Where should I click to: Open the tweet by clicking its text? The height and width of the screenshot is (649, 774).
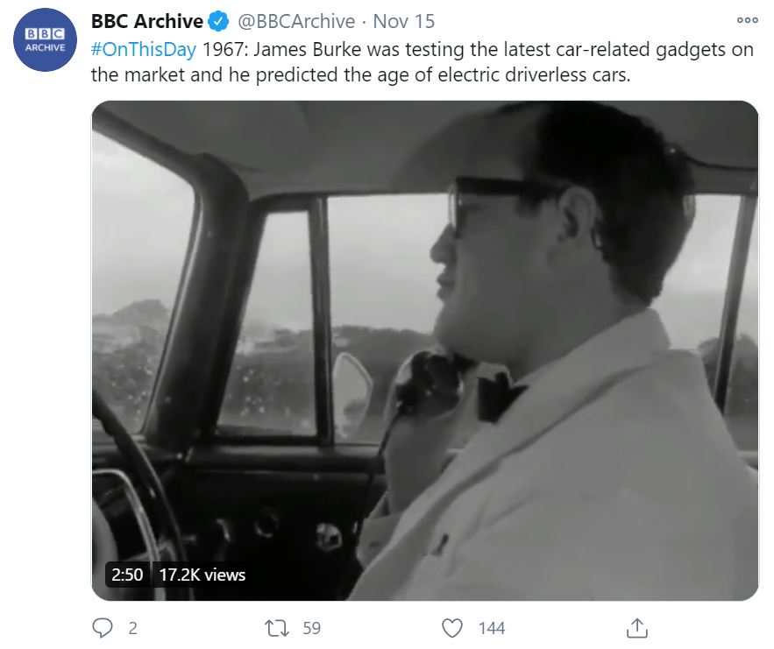point(422,63)
